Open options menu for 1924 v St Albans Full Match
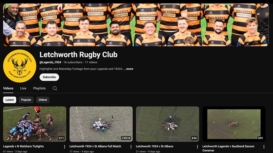The image size is (273, 153). [x=131, y=147]
